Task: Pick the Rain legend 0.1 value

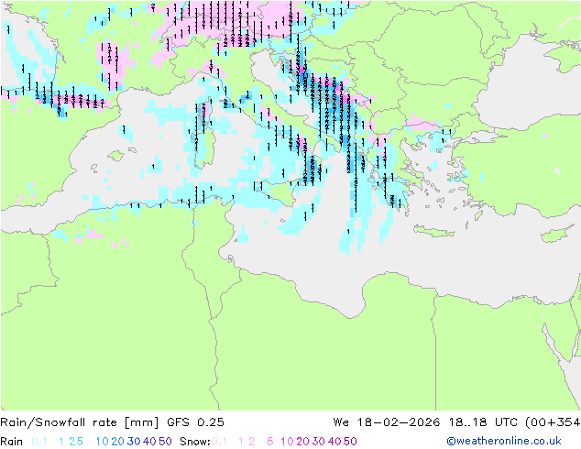Action: pos(39,442)
